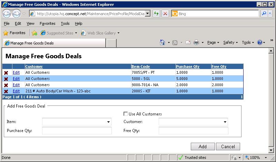Open the File menu
The width and height of the screenshot is (276, 162).
(7, 23)
